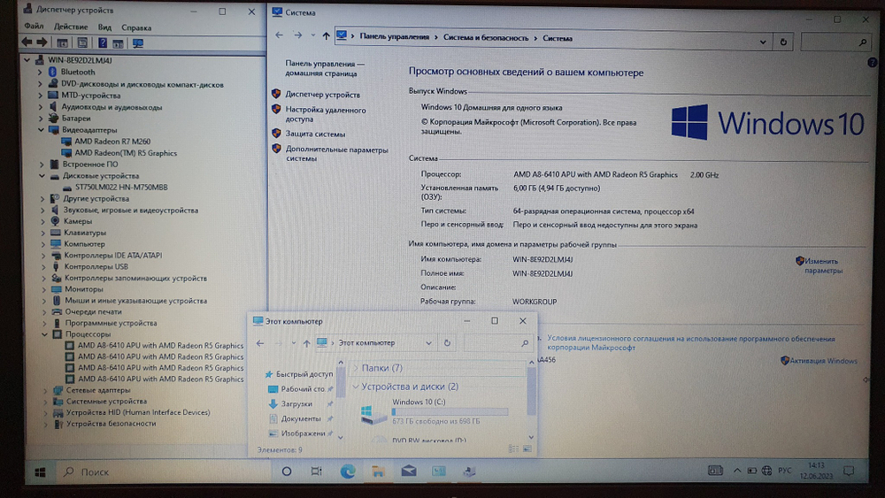Open Настройка удаленного доступа link

[325, 114]
